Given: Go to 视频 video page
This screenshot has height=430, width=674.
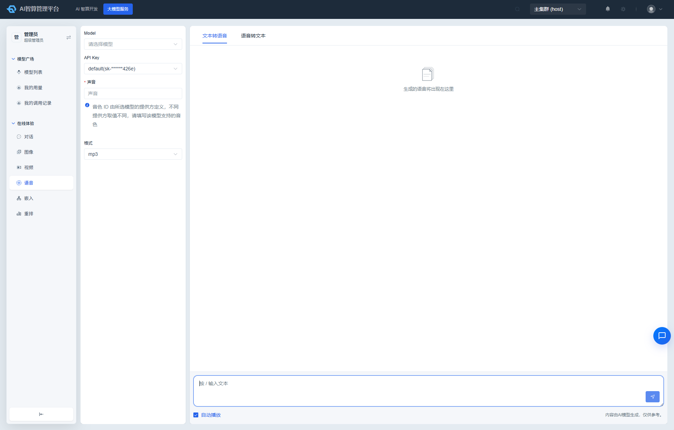Looking at the screenshot, I should (x=41, y=167).
